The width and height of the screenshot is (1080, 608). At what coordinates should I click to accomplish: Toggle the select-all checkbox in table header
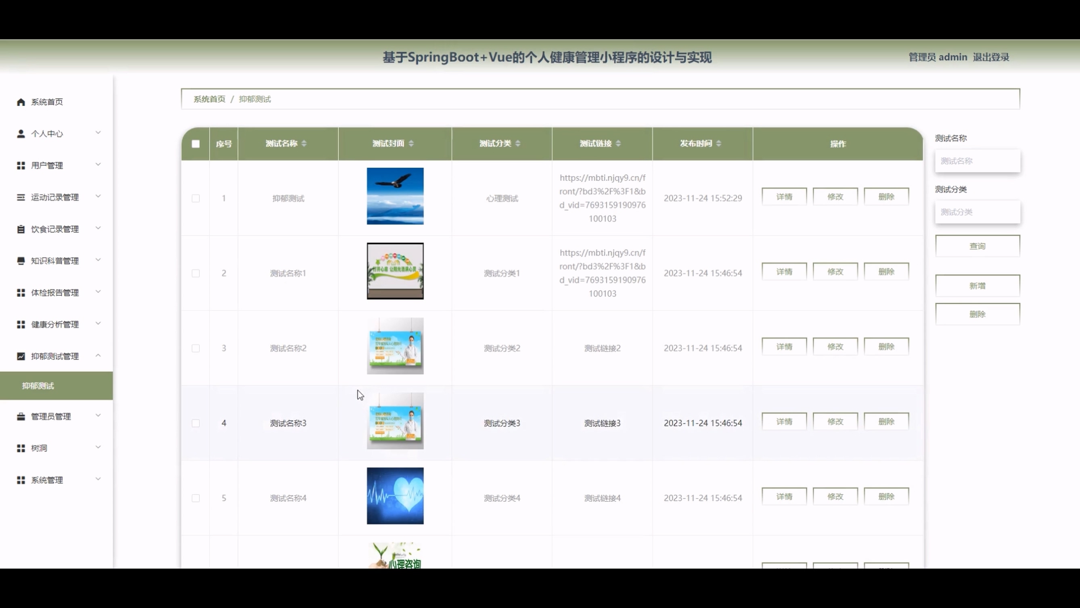tap(195, 144)
